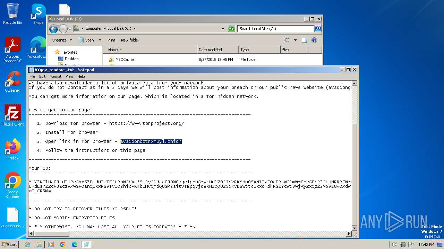Click the Start button
Screen dimensions: 444x249
[10, 245]
